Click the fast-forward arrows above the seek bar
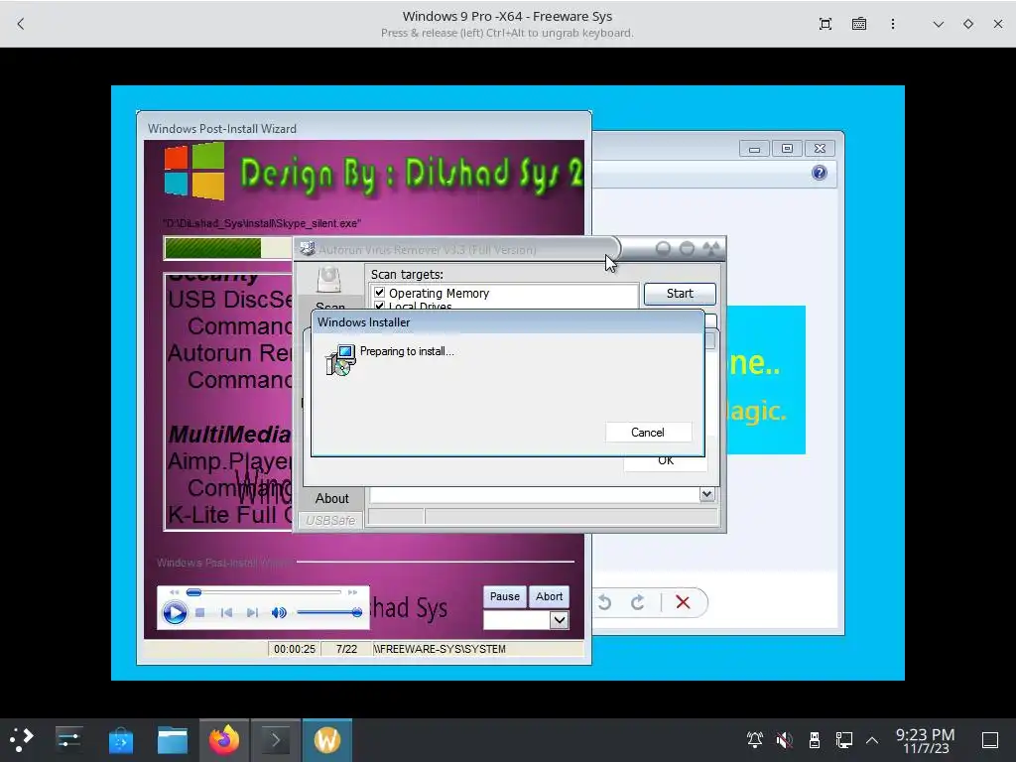 tap(352, 592)
